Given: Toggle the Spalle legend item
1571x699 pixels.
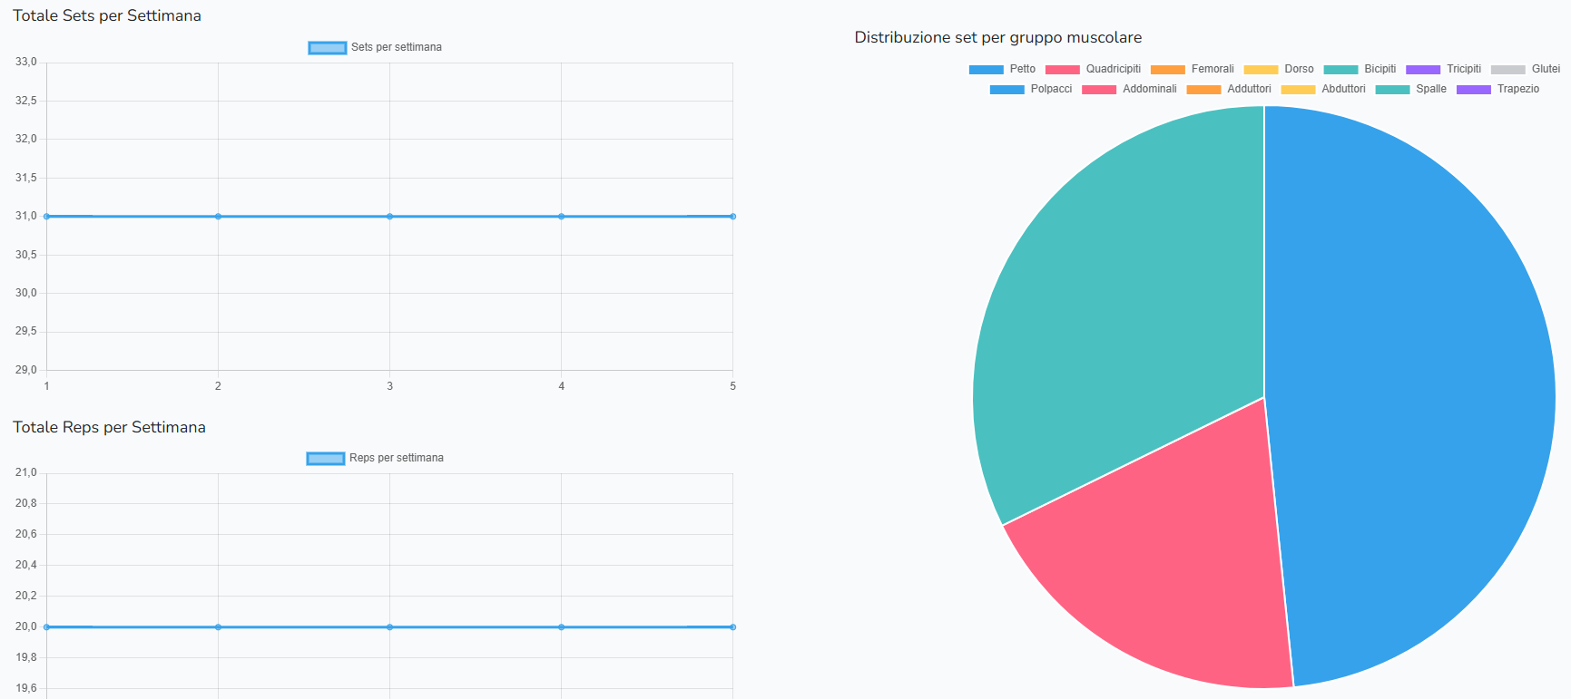Looking at the screenshot, I should [x=1410, y=89].
